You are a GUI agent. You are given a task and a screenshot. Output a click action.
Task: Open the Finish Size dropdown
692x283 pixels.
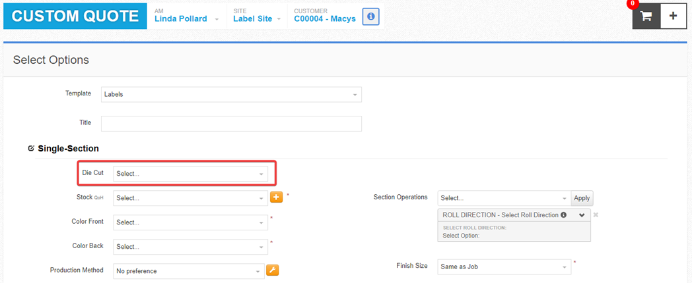(x=504, y=267)
